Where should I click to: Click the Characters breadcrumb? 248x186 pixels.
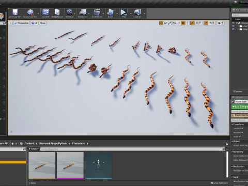click(79, 144)
